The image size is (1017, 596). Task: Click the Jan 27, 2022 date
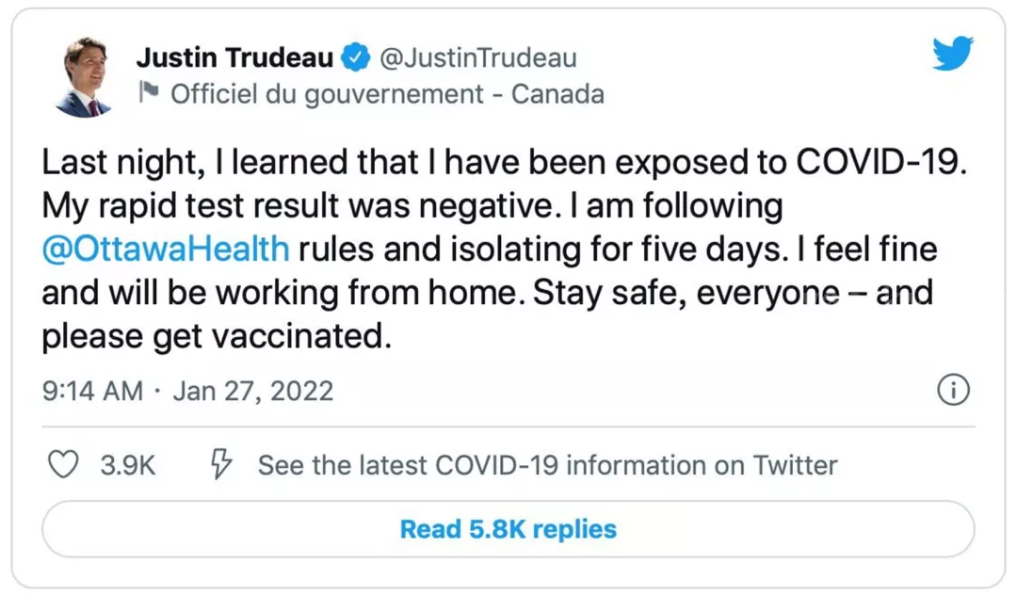tap(253, 391)
